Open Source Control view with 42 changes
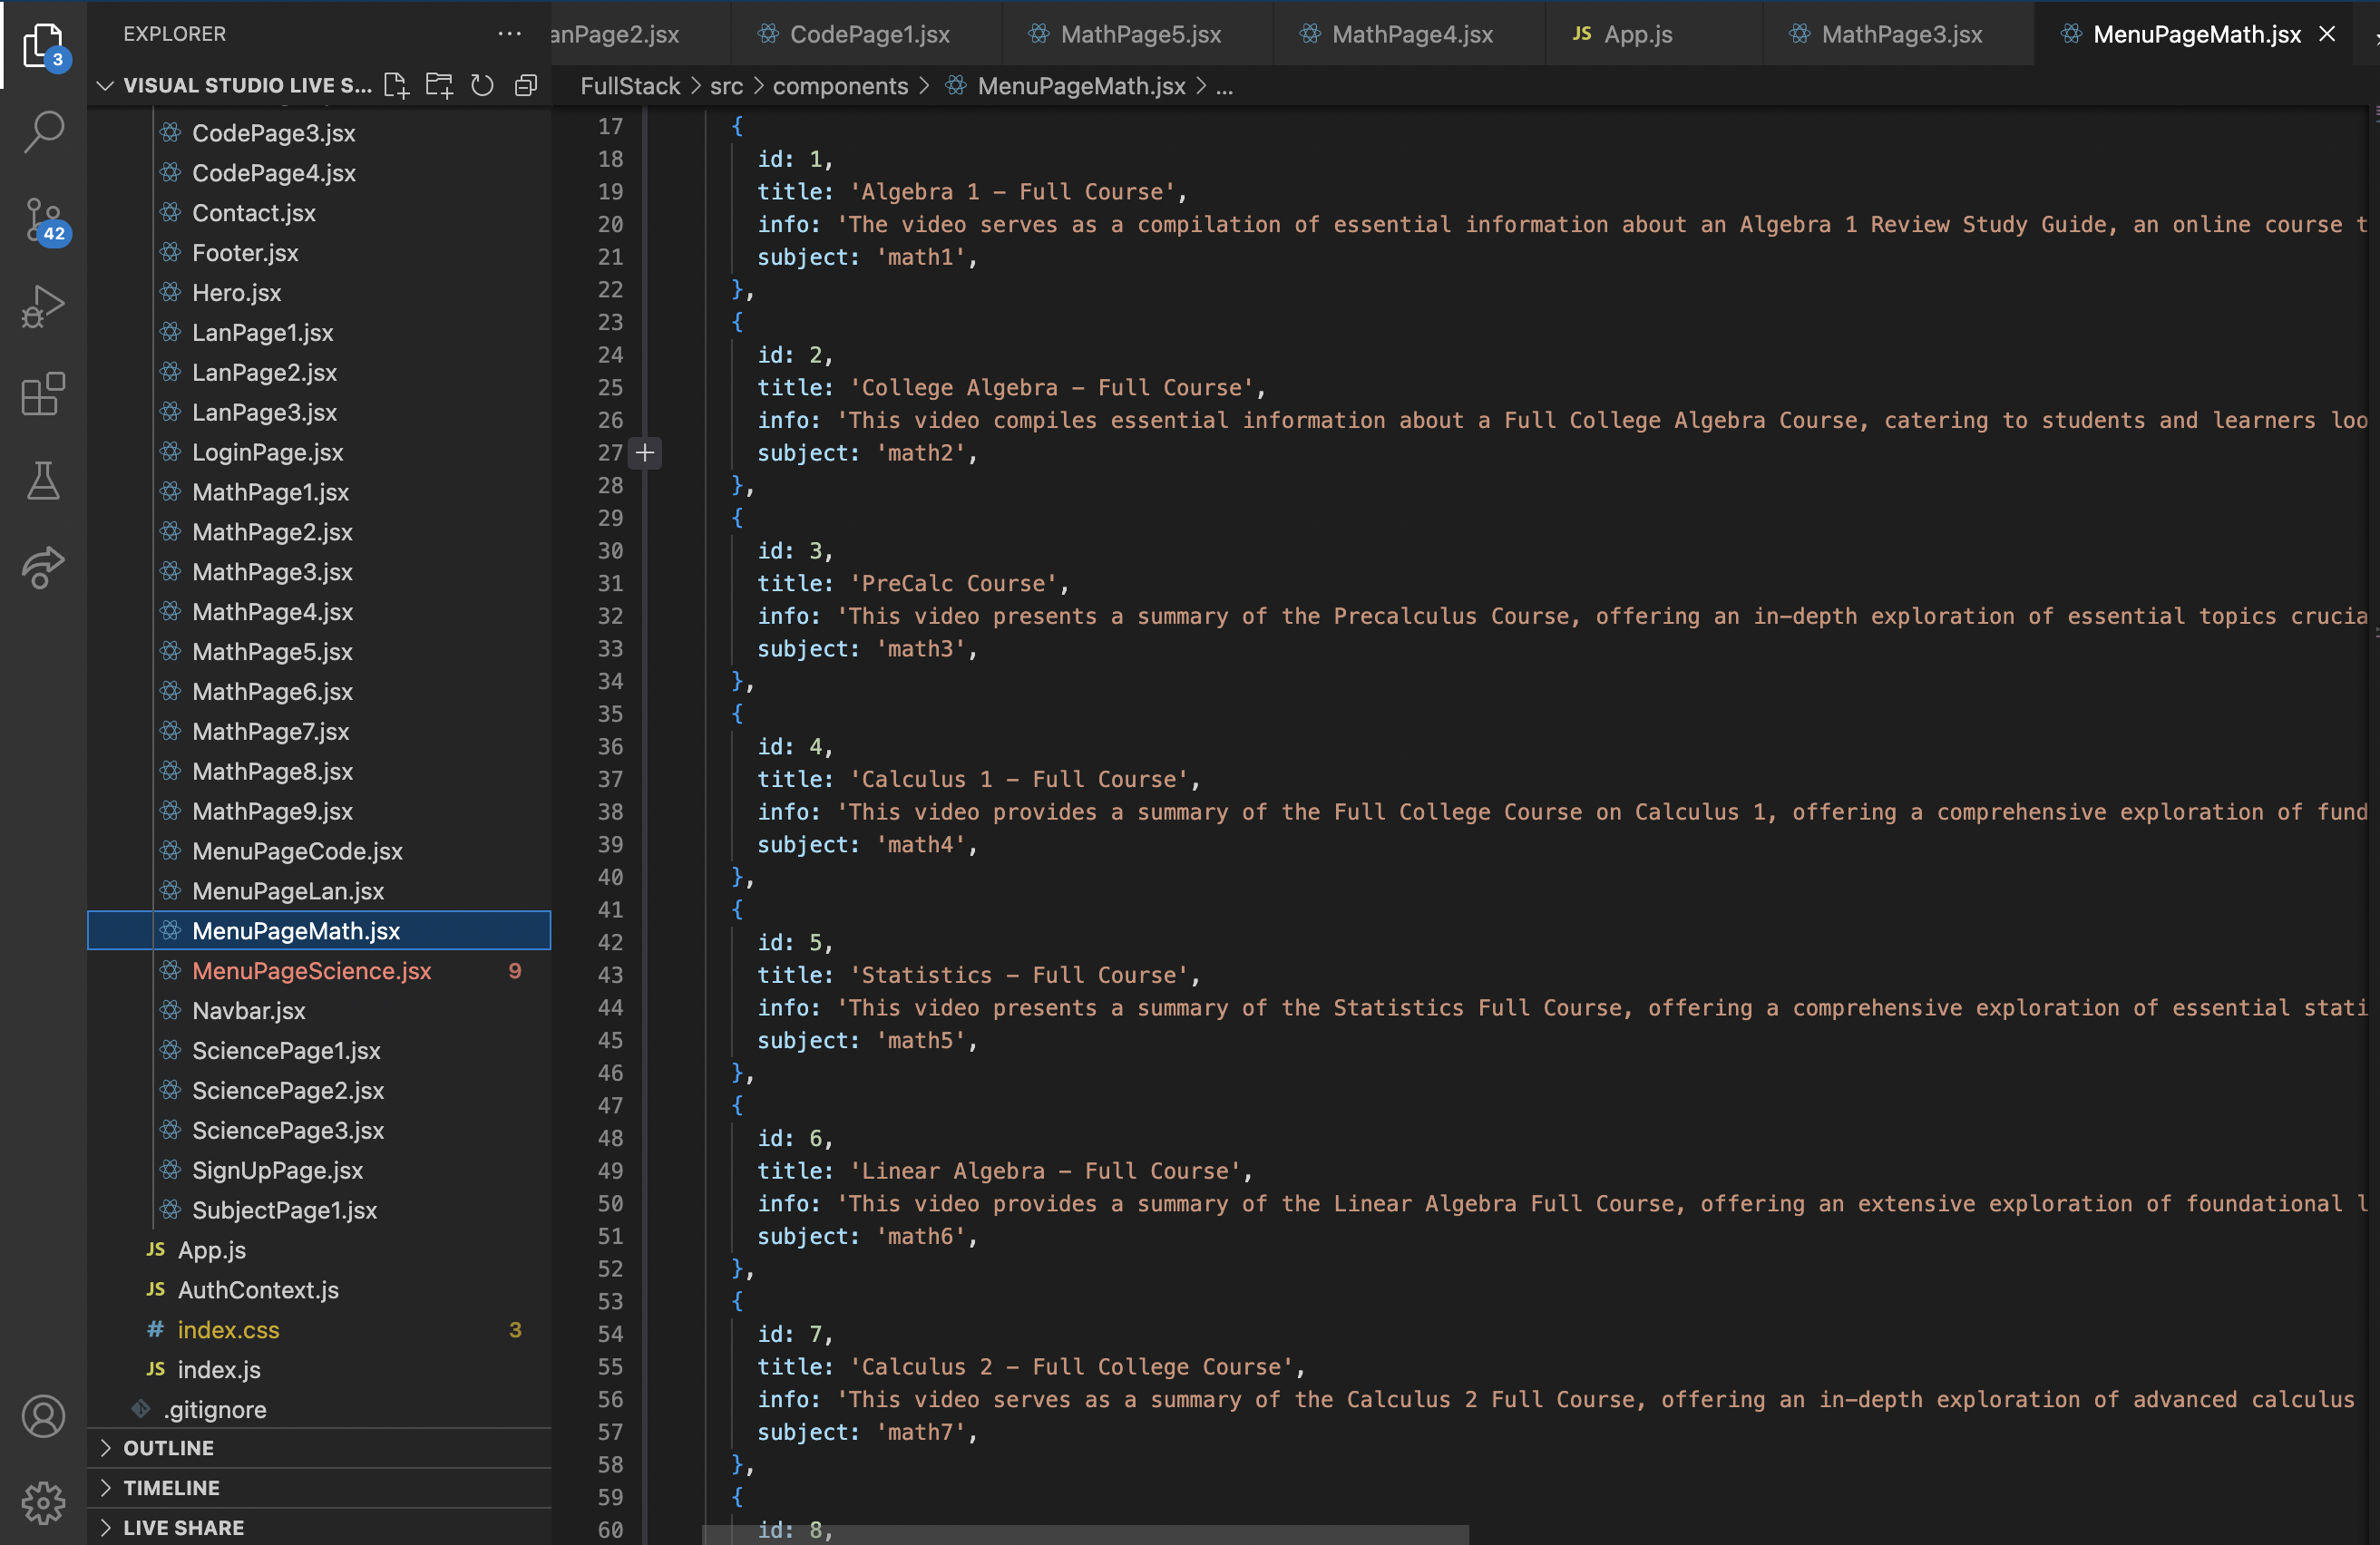This screenshot has width=2380, height=1545. (43, 219)
